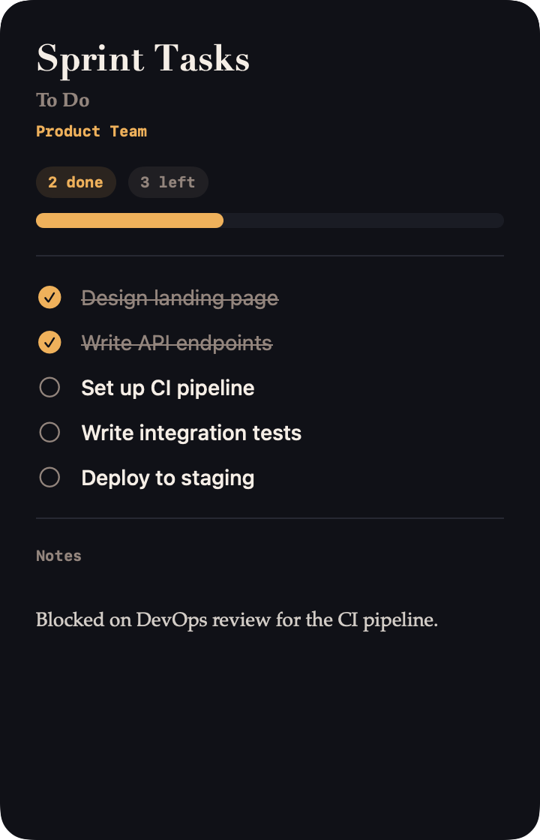Click the struck-through Design landing page text
540x840 pixels.
click(x=180, y=297)
